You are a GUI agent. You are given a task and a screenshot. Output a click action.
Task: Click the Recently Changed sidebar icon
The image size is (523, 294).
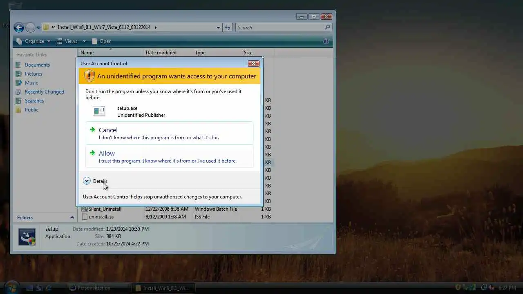(x=18, y=92)
